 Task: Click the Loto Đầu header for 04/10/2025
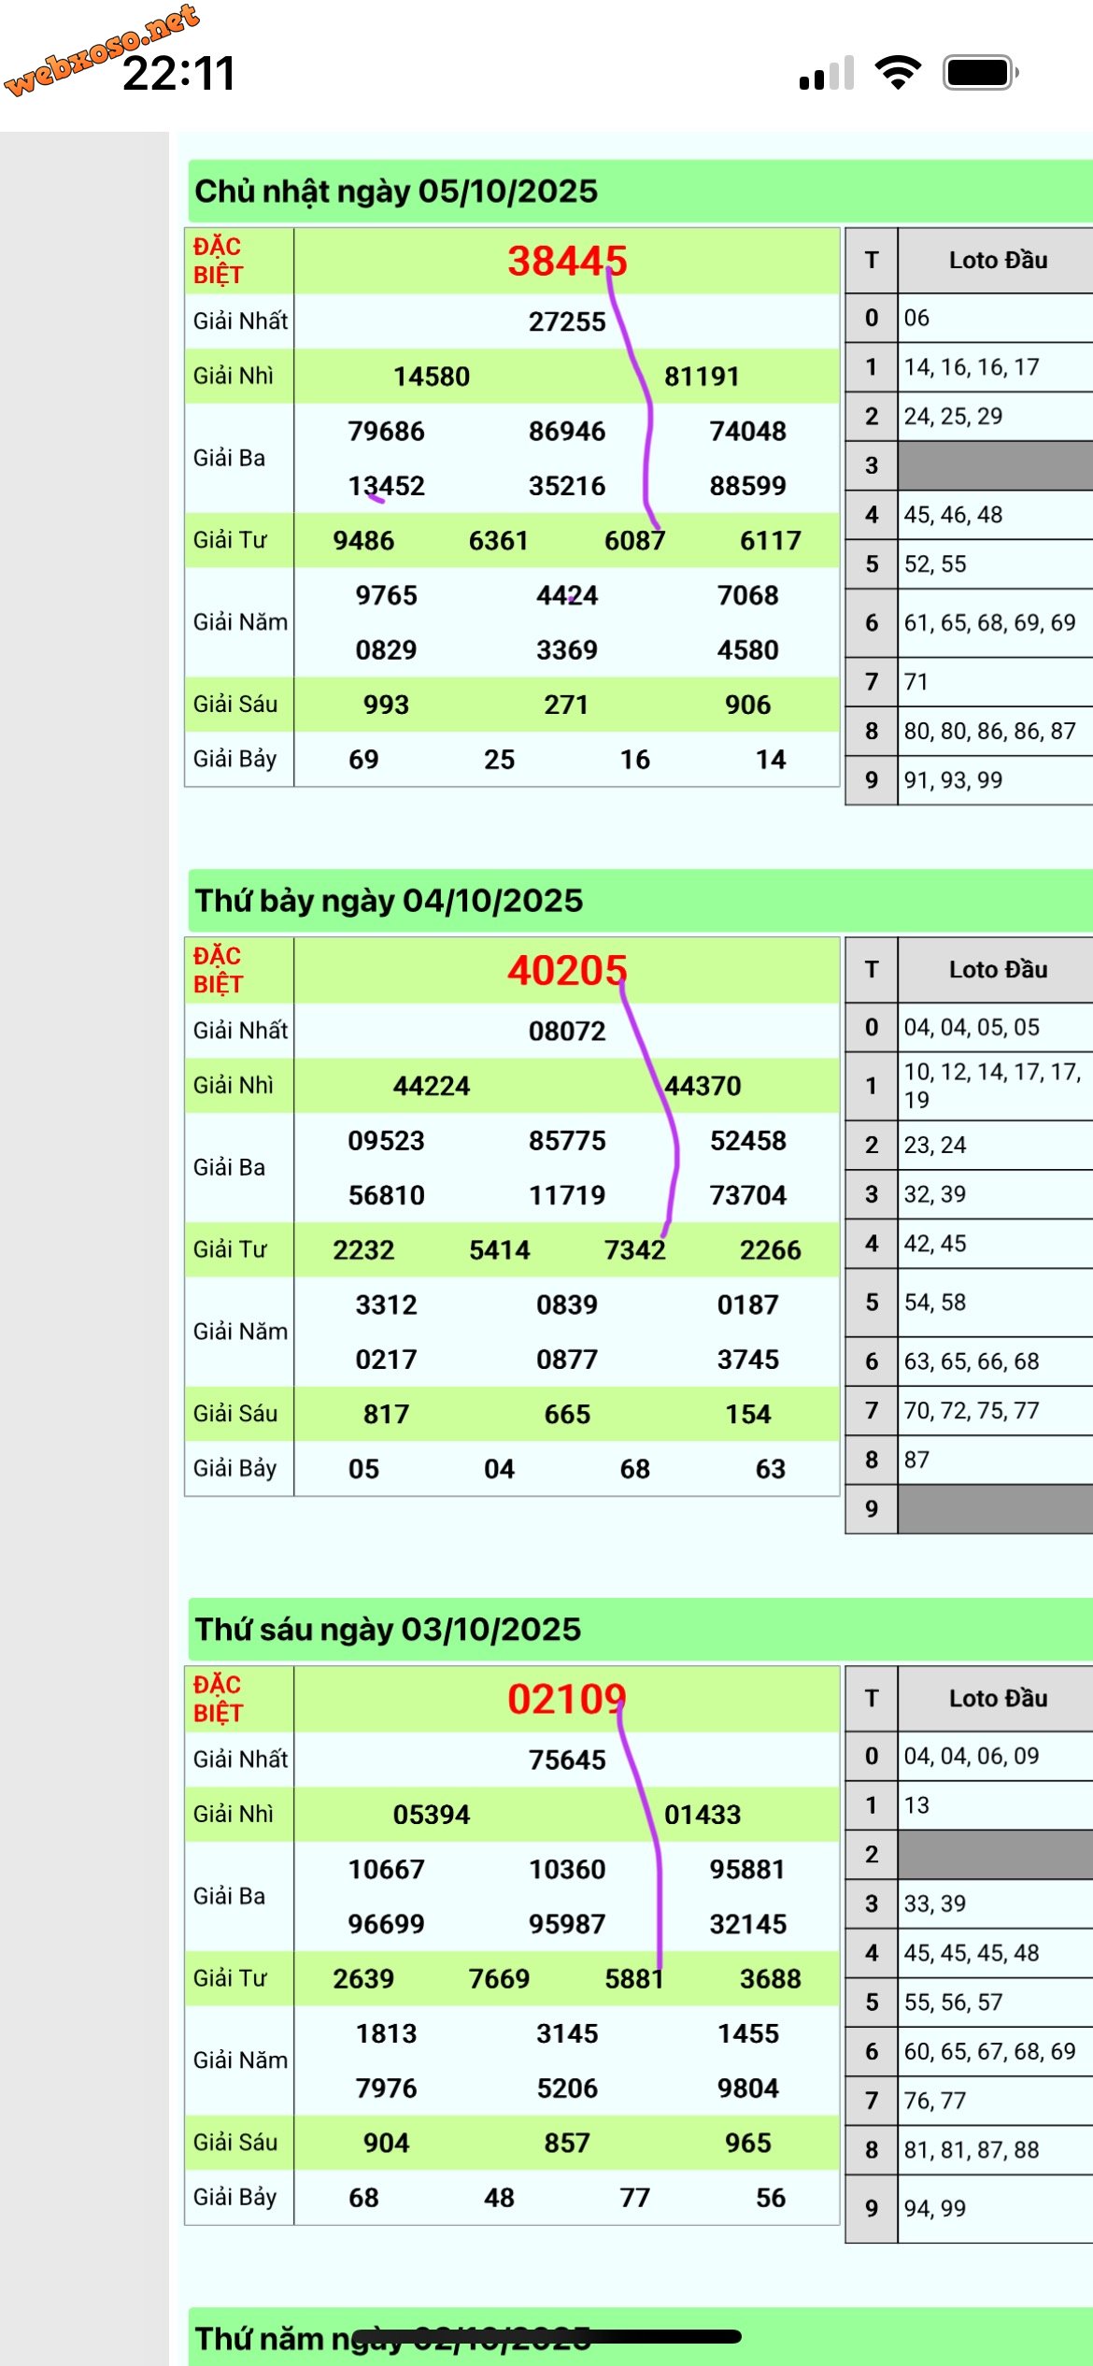[997, 970]
